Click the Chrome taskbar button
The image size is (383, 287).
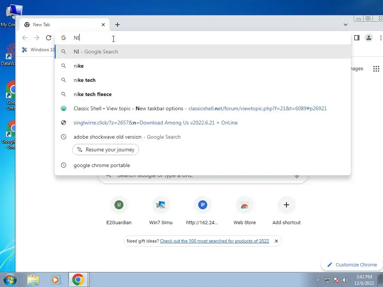78,280
